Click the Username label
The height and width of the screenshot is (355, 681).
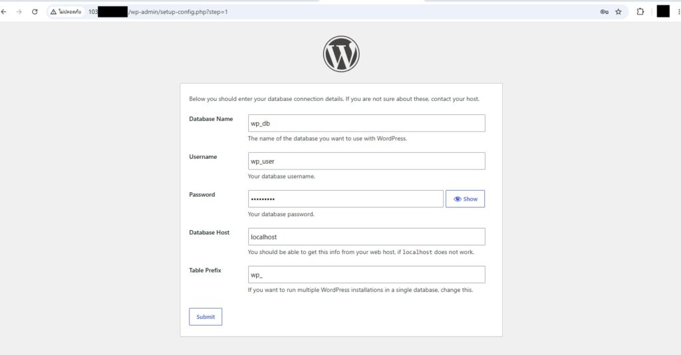coord(203,157)
